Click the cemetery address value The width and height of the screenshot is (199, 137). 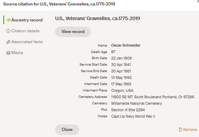point(153,97)
